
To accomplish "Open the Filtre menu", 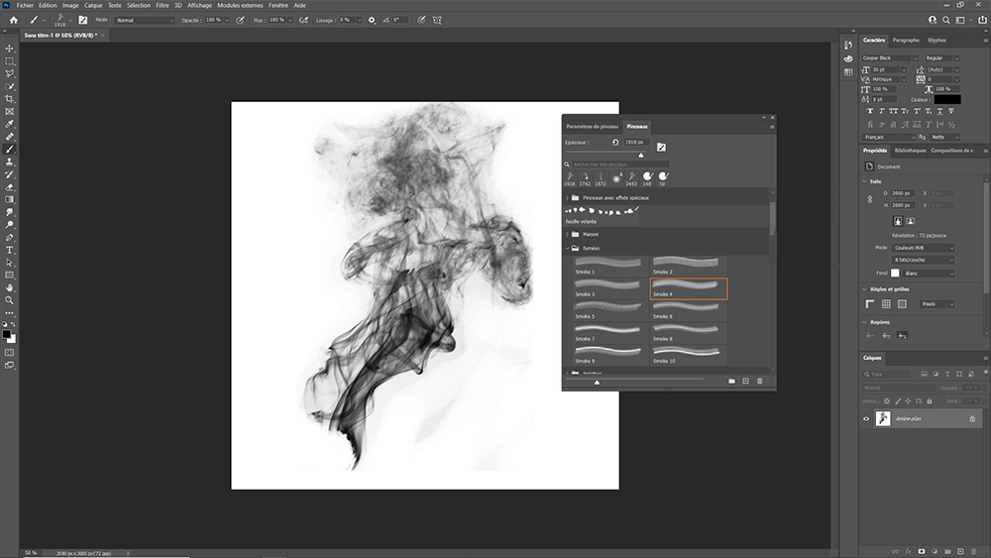I will [163, 5].
